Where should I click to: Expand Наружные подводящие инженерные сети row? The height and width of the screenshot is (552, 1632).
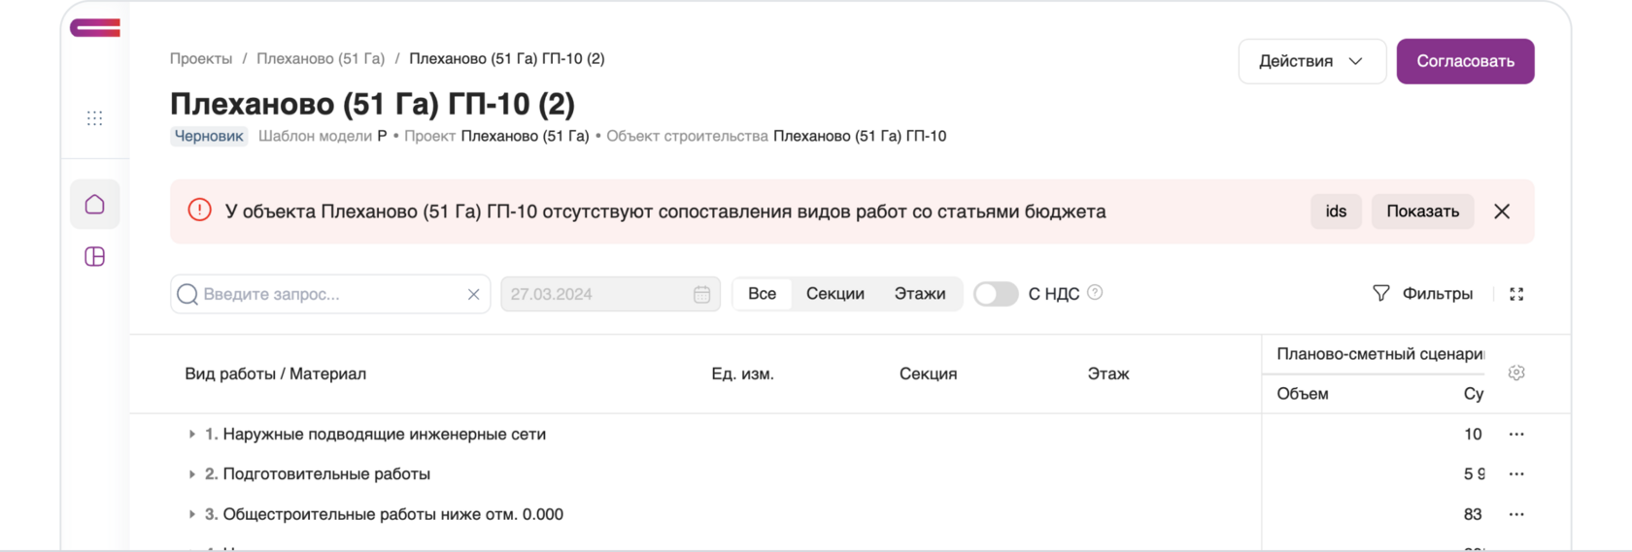coord(192,435)
